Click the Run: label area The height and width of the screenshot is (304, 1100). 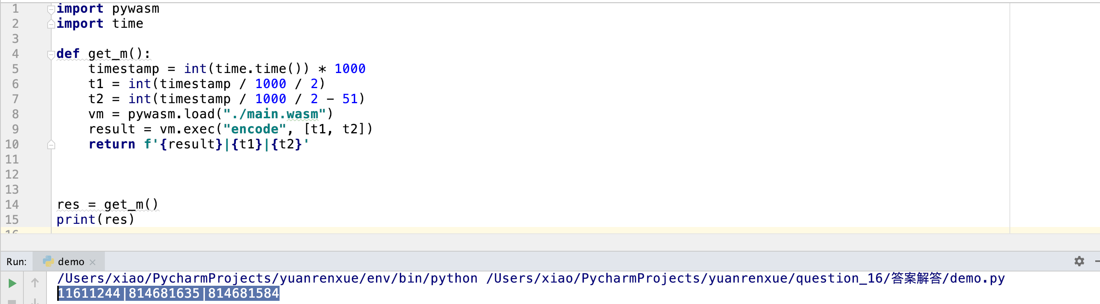(16, 261)
